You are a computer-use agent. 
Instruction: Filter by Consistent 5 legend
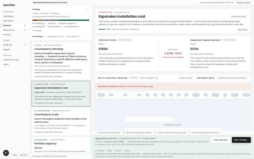pos(55,26)
